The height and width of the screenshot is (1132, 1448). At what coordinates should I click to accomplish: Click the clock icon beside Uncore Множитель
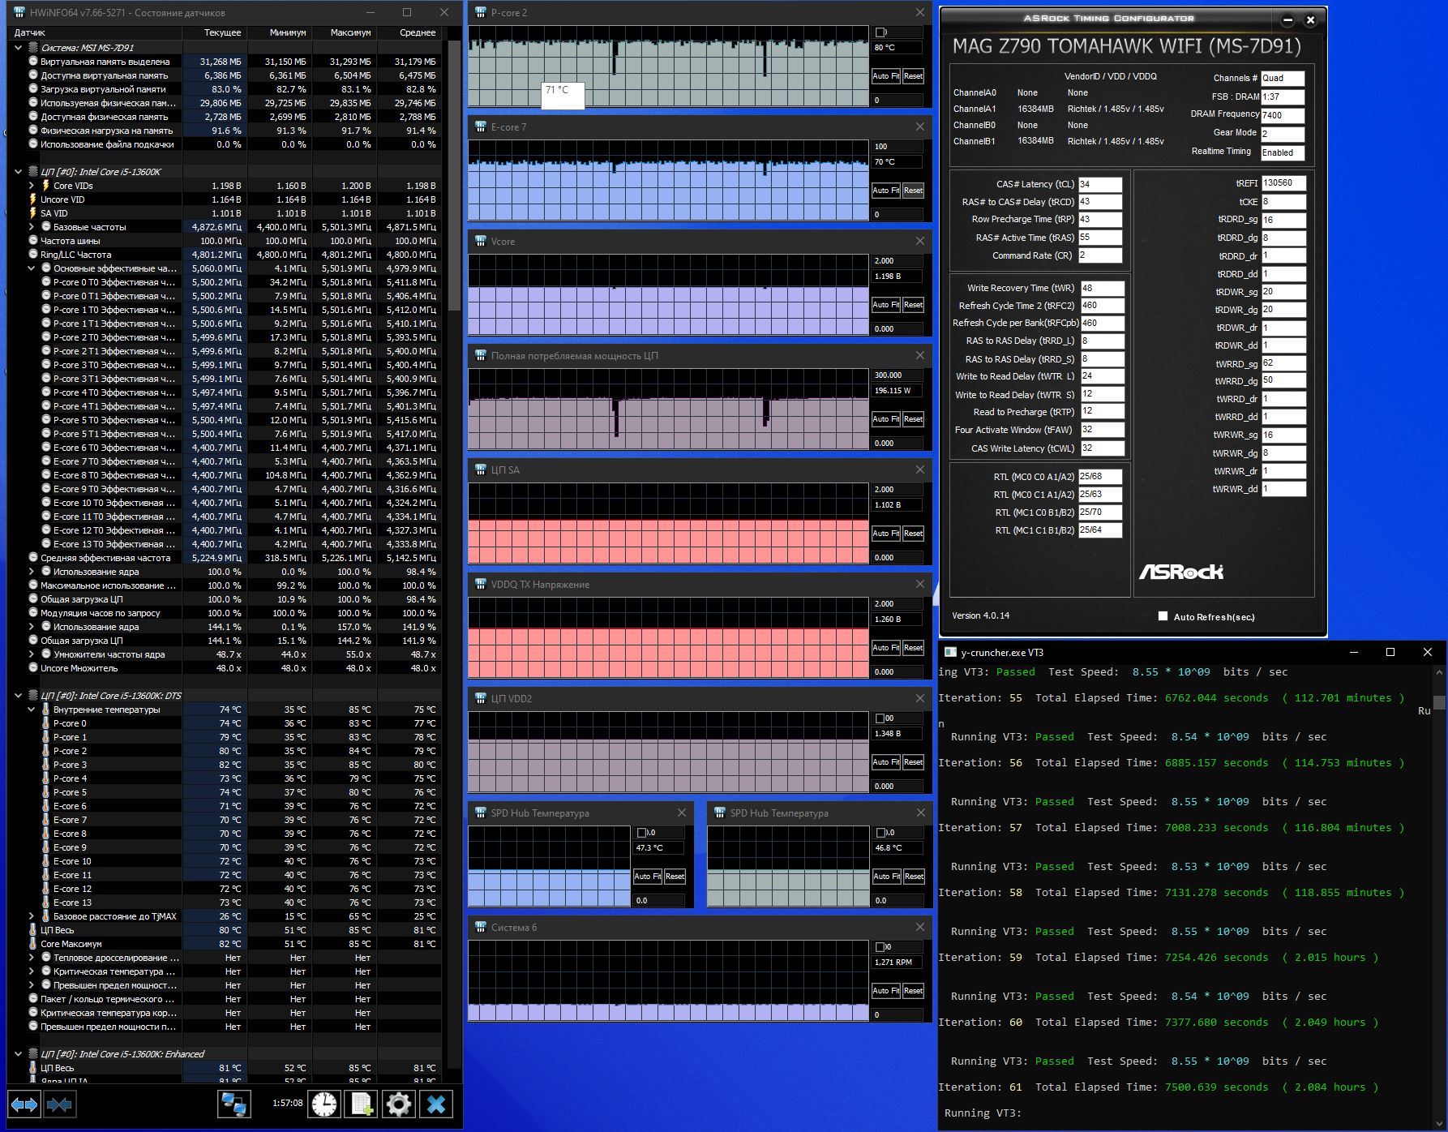click(x=33, y=668)
